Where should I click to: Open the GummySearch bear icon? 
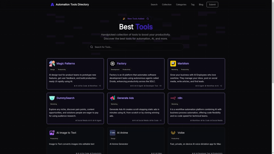pyautogui.click(x=52, y=98)
